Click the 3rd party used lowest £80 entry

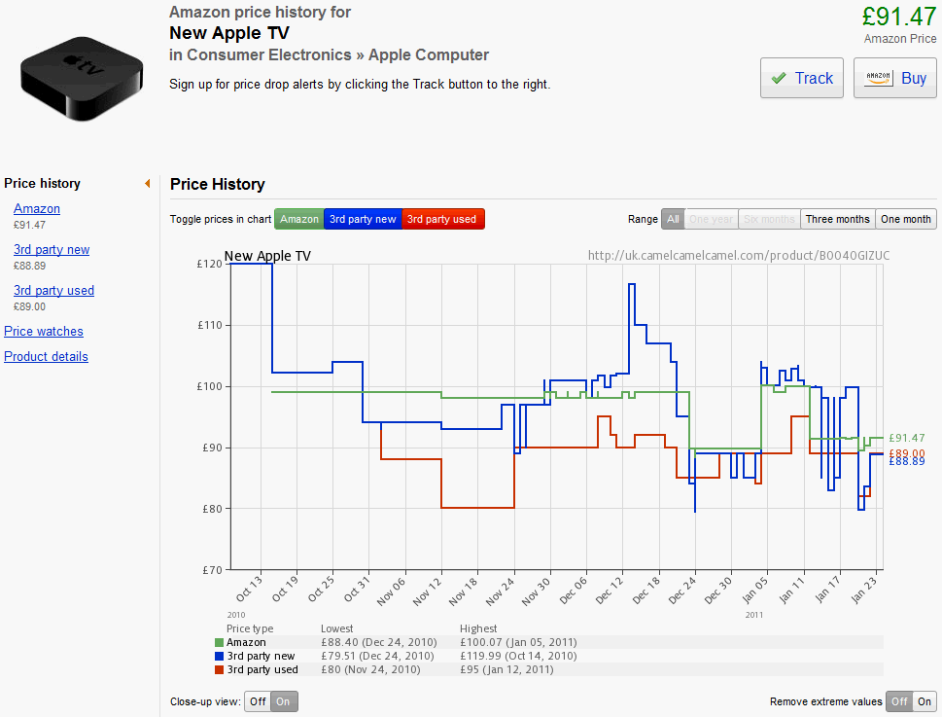[x=370, y=669]
